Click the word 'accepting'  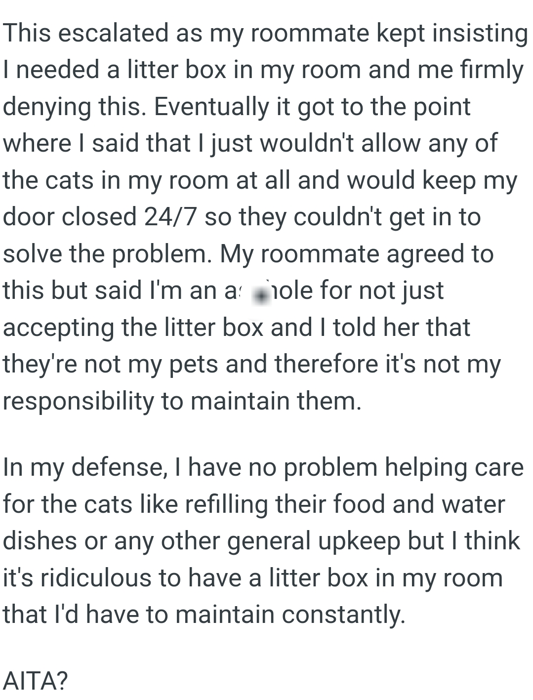pos(59,328)
